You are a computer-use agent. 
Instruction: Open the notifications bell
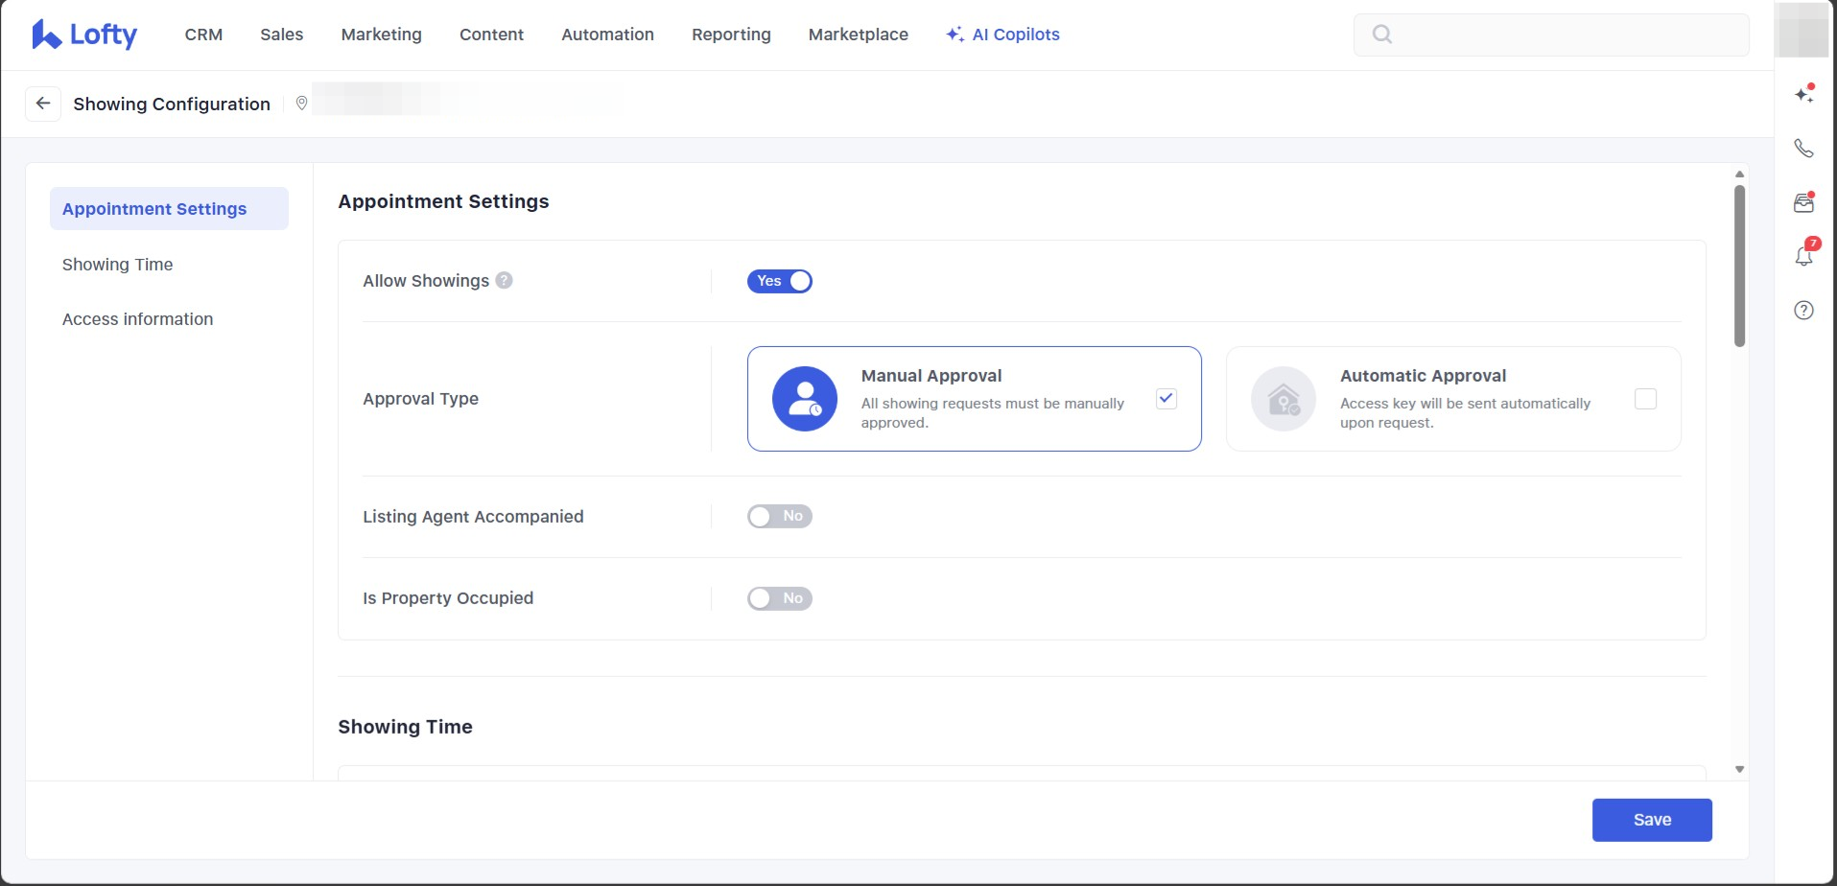(1803, 256)
